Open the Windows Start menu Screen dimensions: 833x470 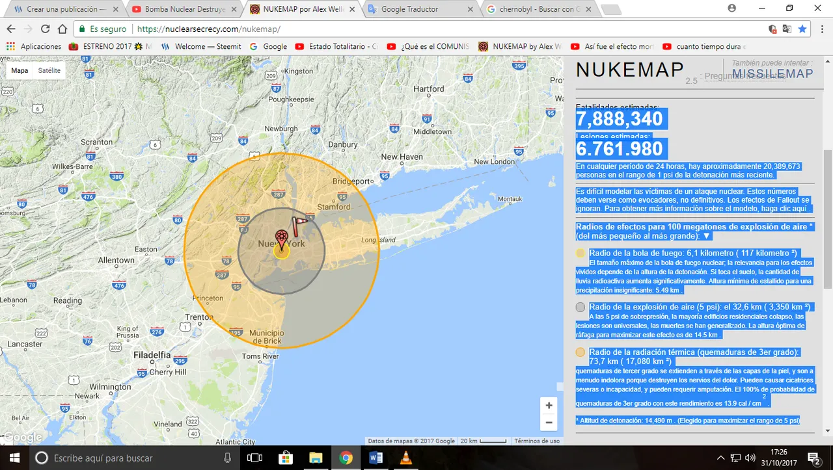tap(15, 458)
